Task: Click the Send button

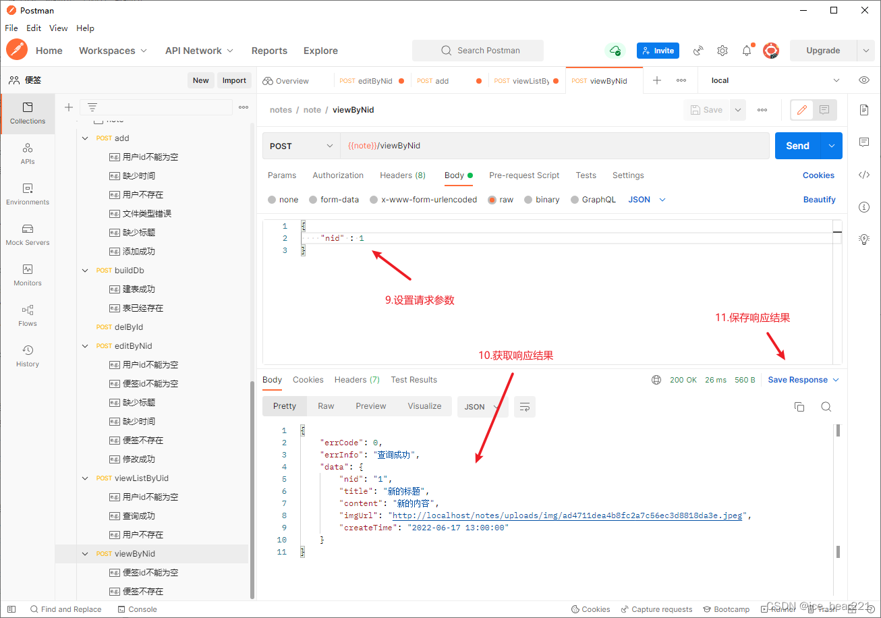Action: [797, 146]
